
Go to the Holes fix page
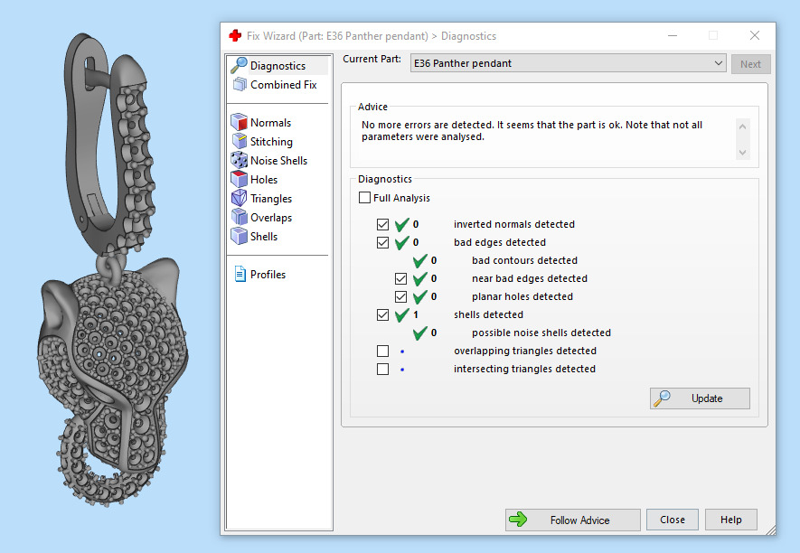(x=264, y=180)
